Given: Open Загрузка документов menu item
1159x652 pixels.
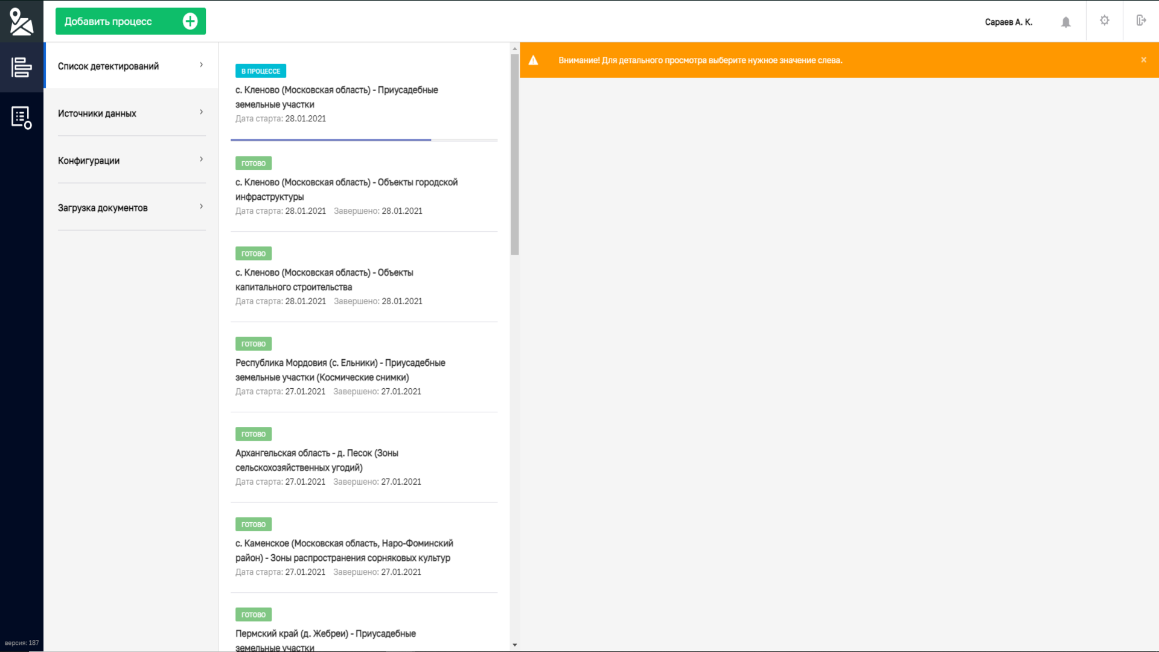Looking at the screenshot, I should coord(131,207).
